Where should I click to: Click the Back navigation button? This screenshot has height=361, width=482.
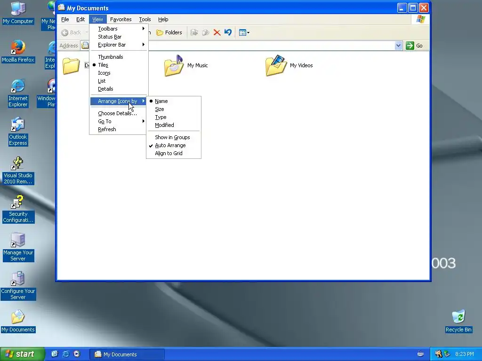[71, 32]
